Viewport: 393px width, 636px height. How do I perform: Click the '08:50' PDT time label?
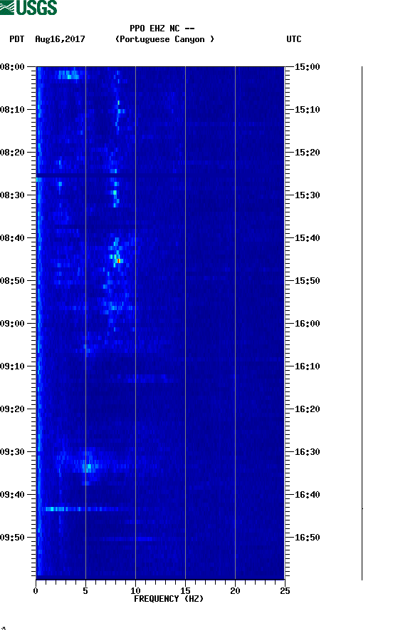pyautogui.click(x=13, y=281)
